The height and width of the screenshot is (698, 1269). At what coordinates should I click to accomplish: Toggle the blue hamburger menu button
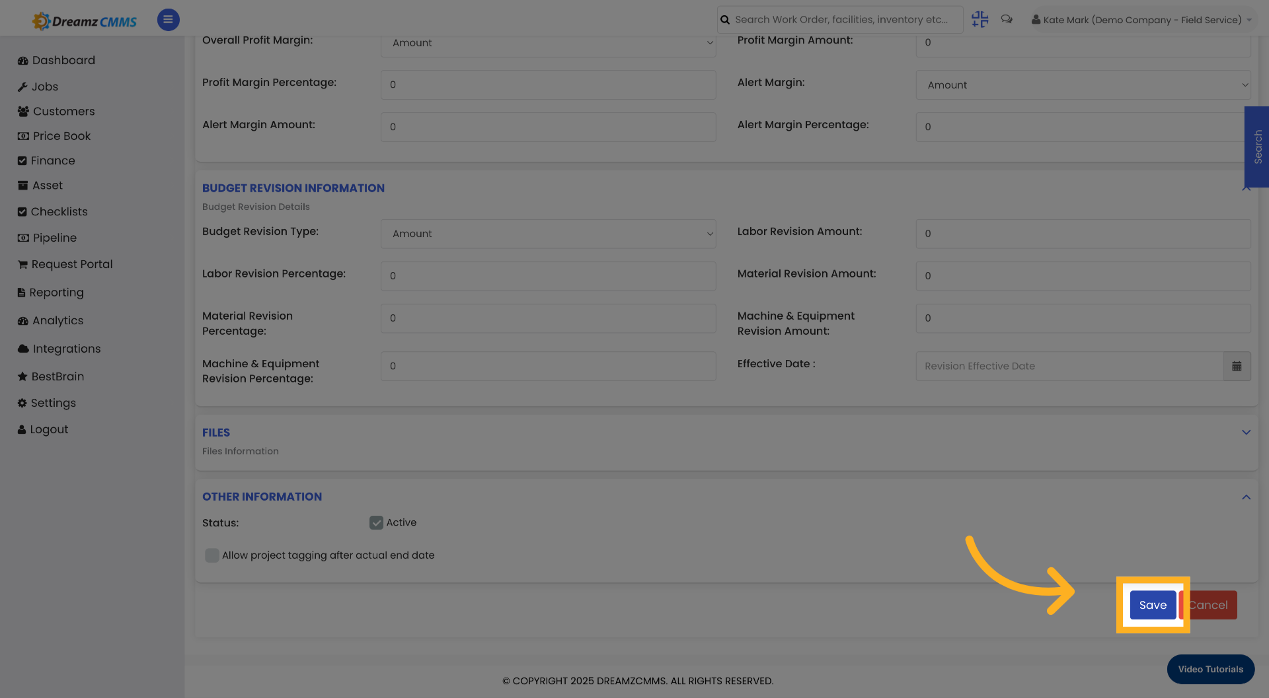click(168, 20)
